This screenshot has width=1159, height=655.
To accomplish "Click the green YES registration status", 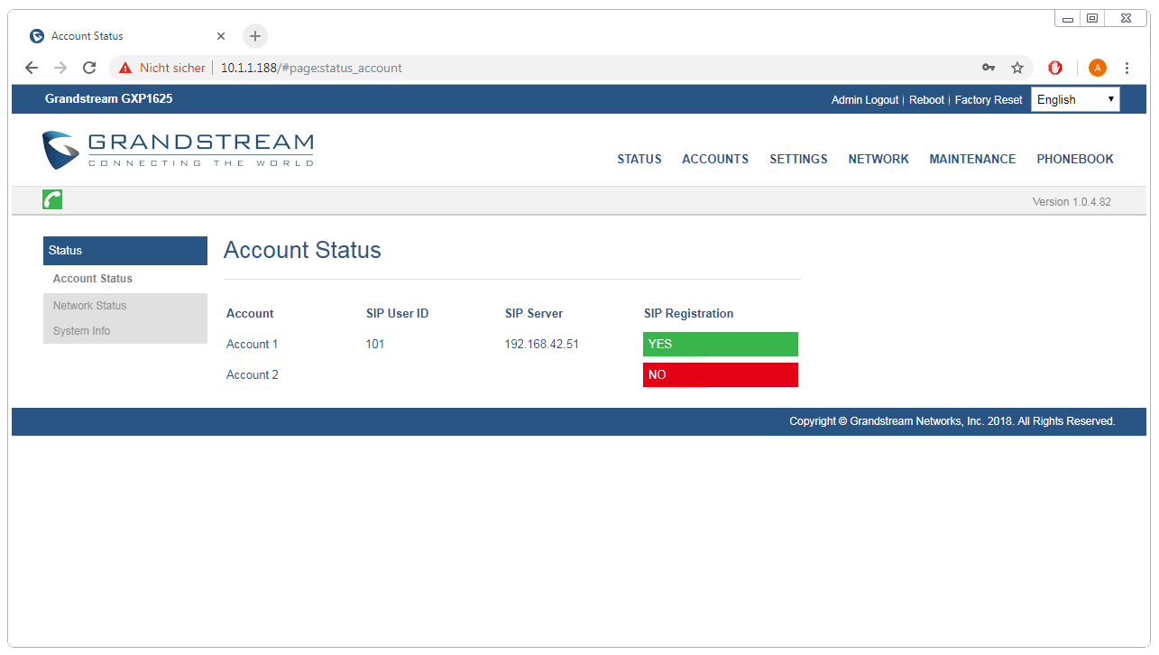I will click(721, 344).
